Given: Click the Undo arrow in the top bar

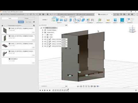Looking at the screenshot, I should click(51, 14).
